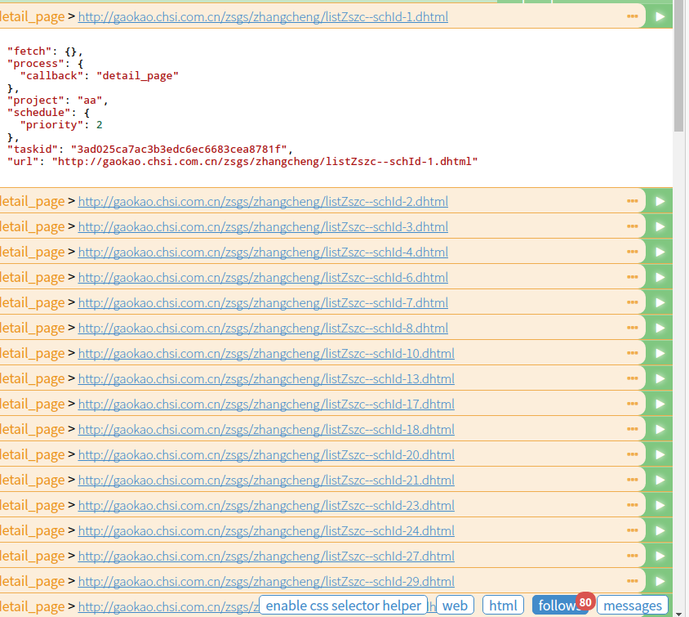Follow the listZszc--schId-20.dhtml URL
This screenshot has height=617, width=689.
[266, 454]
